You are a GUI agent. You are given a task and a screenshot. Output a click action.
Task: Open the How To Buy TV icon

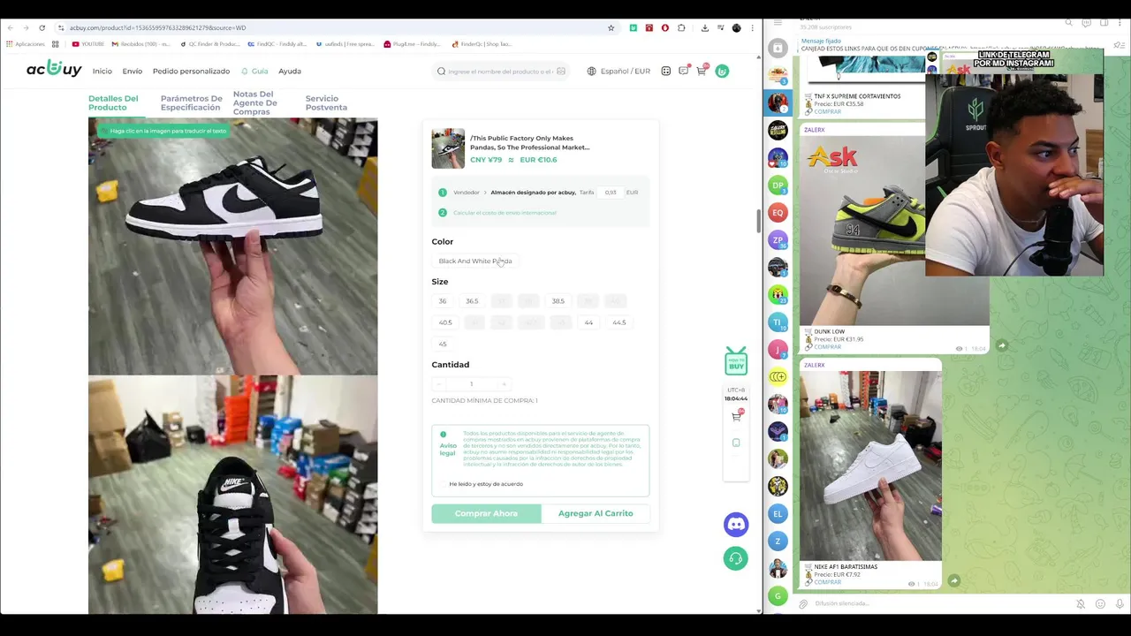point(735,360)
